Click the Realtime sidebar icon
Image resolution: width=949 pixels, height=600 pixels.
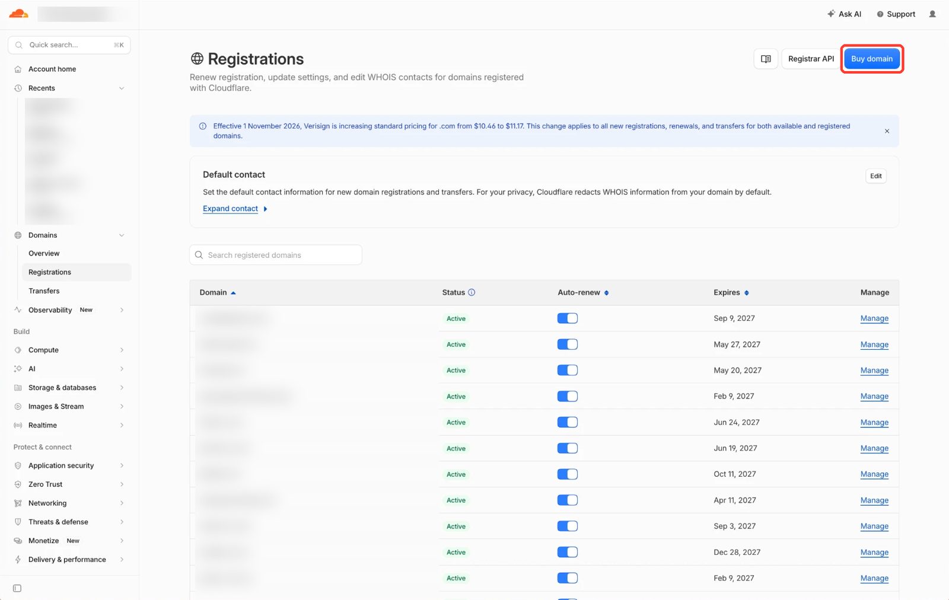click(18, 425)
